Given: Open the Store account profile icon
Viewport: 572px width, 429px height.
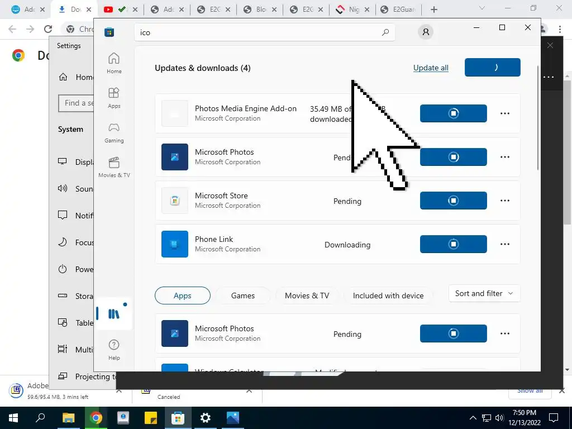Looking at the screenshot, I should (426, 32).
